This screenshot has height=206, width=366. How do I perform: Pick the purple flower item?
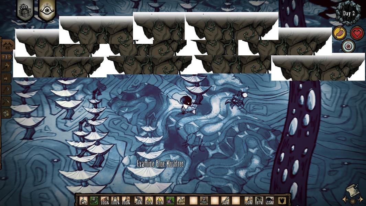click(171, 200)
